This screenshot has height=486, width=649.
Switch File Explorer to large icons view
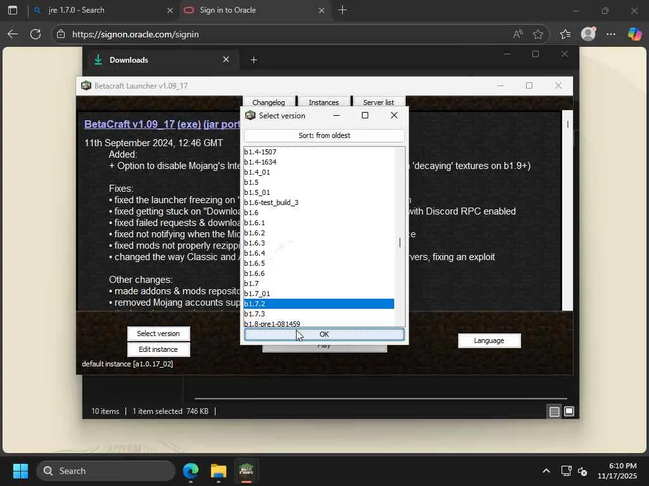(x=569, y=411)
